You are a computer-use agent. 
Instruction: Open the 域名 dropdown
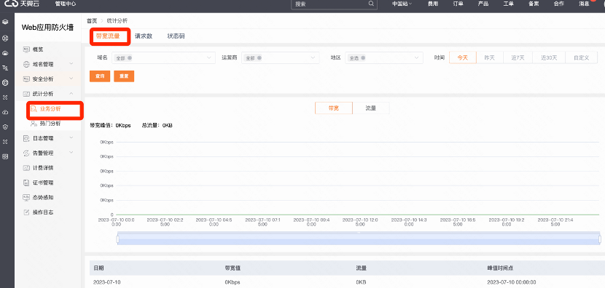[x=163, y=57]
